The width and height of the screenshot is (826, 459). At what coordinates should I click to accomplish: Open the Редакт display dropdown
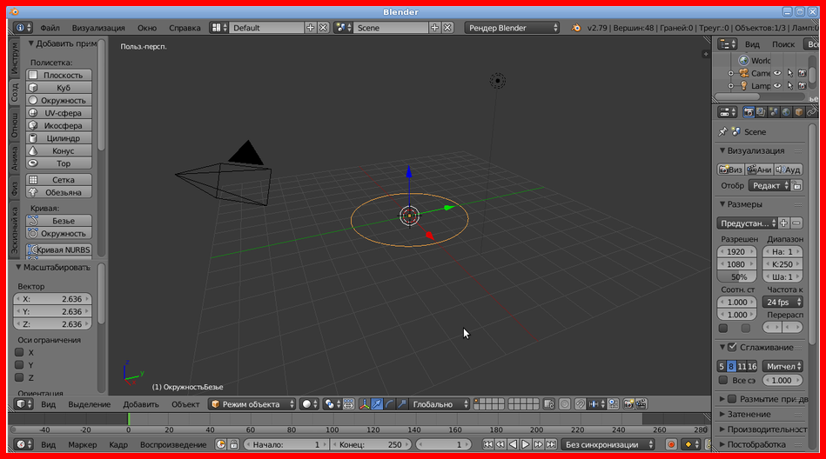tap(769, 186)
